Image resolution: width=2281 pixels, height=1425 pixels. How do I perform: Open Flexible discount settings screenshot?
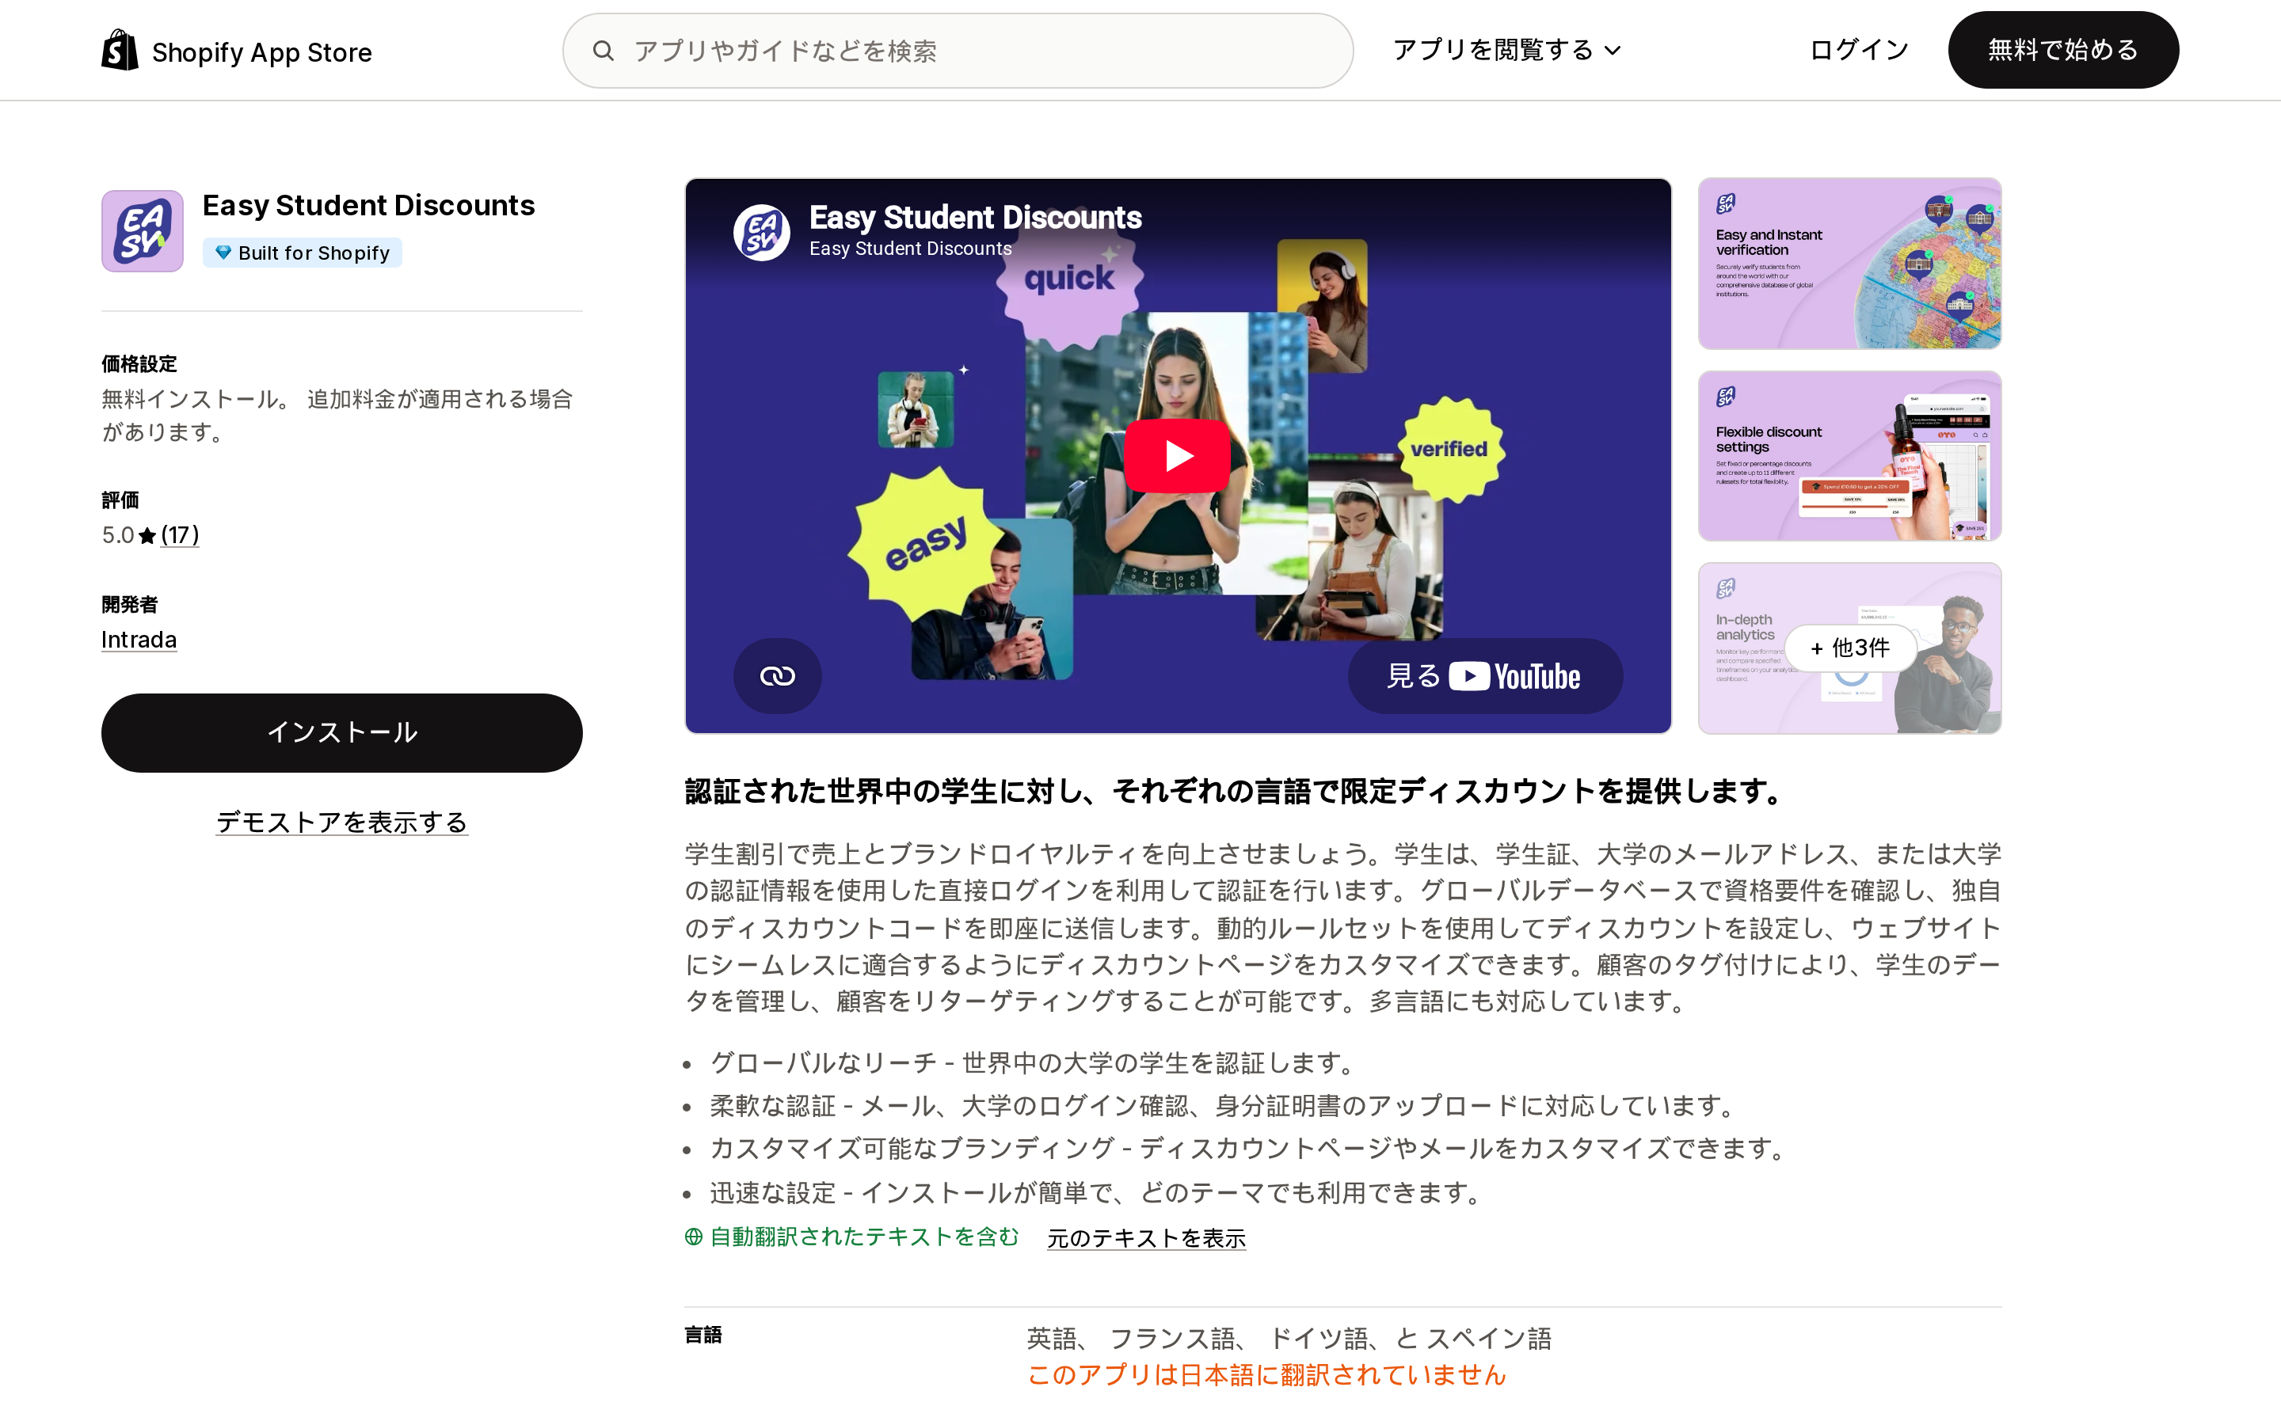tap(1849, 456)
